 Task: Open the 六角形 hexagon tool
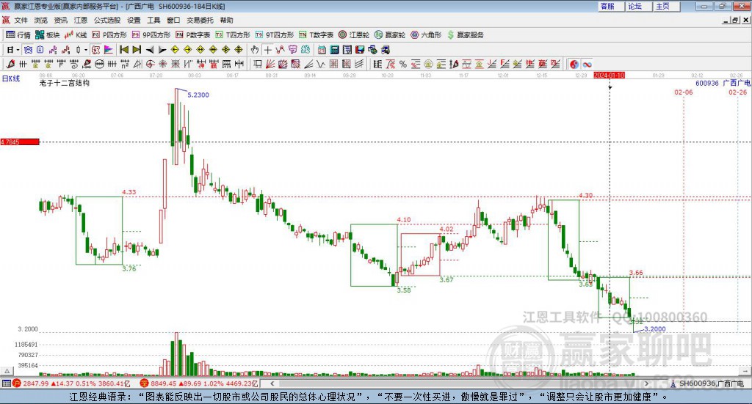[426, 35]
